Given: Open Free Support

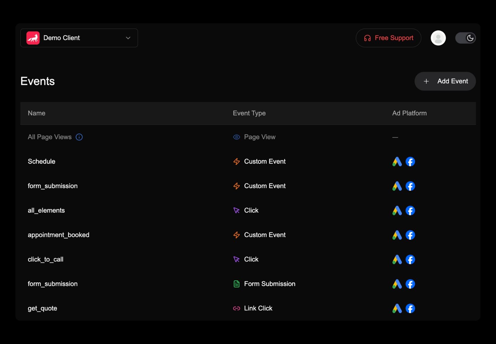Looking at the screenshot, I should click(388, 38).
